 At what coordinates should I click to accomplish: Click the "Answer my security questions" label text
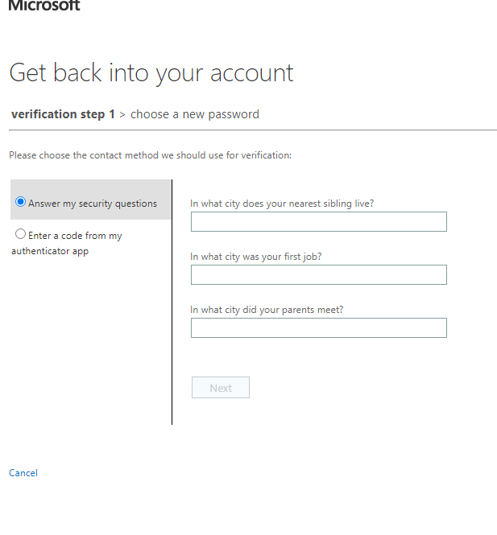pos(93,204)
